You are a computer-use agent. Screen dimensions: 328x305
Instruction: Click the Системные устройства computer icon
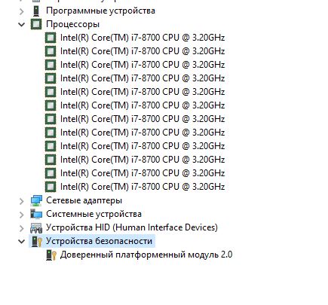click(x=36, y=214)
